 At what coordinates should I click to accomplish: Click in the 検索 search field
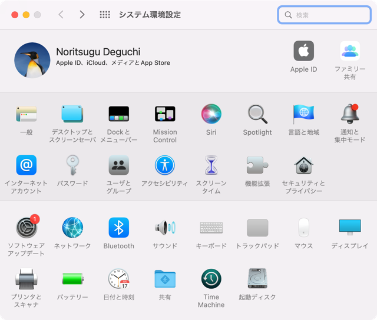325,15
